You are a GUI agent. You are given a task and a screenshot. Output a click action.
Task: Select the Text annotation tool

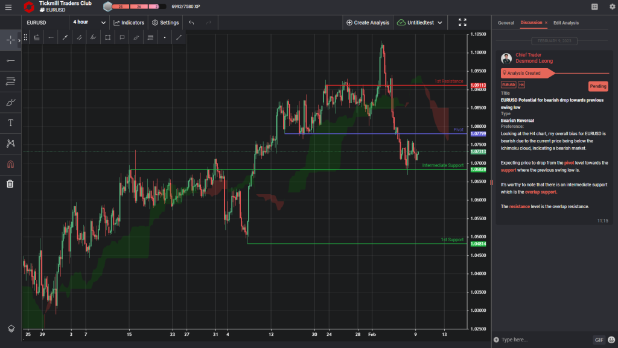[10, 122]
